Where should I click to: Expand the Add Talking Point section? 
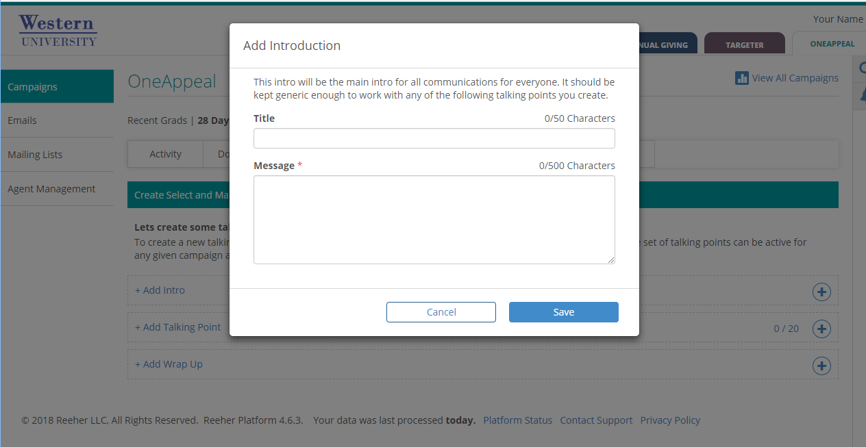pos(178,327)
